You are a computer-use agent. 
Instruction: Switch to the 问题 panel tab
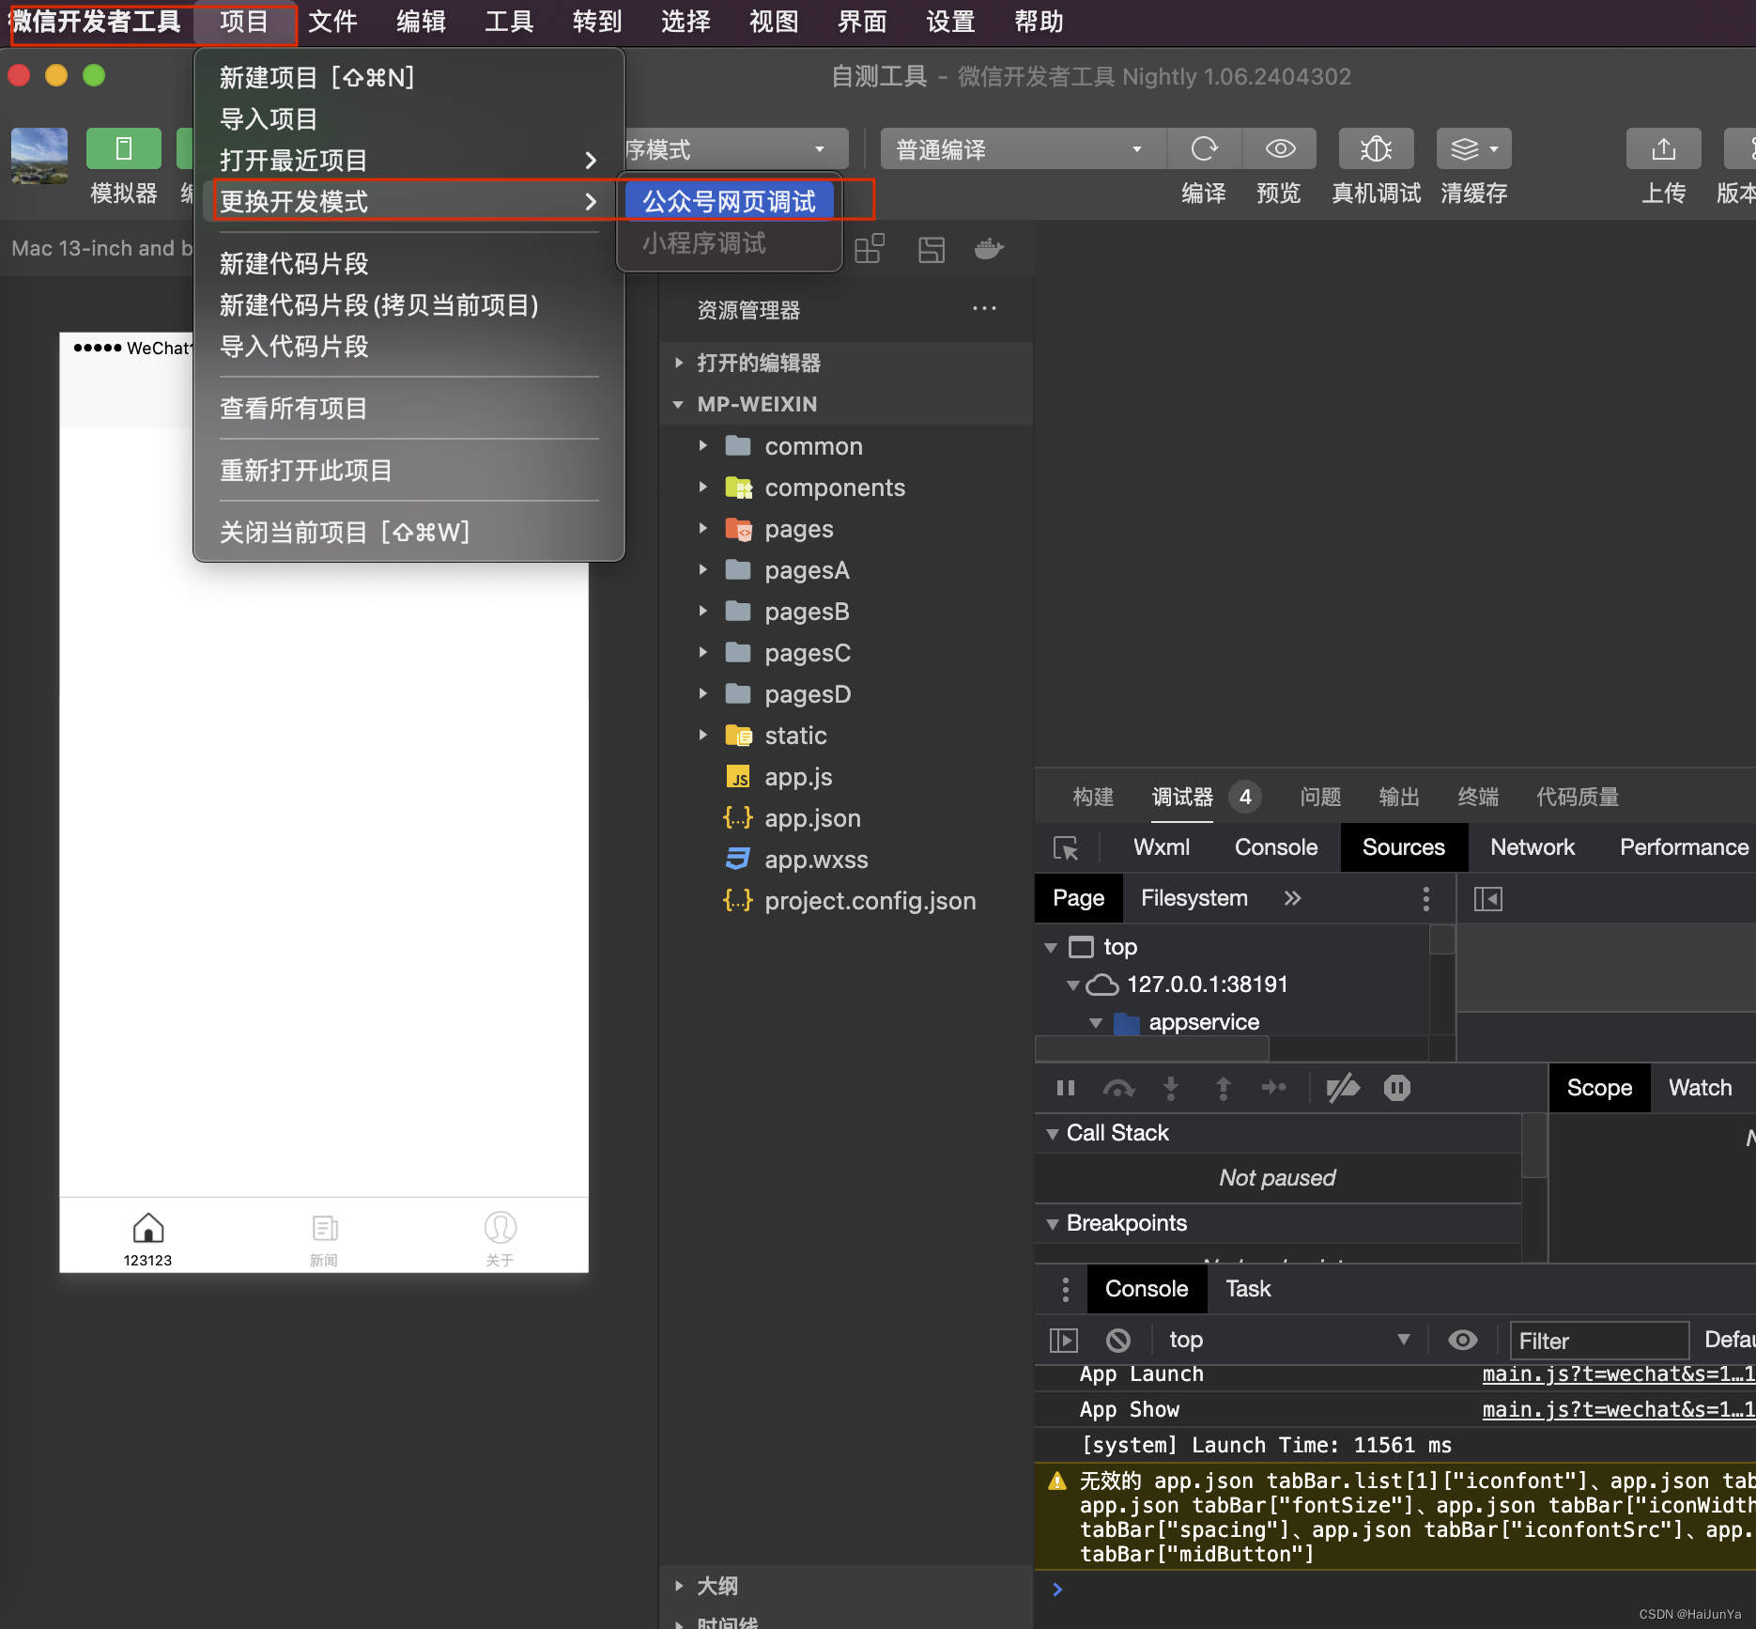[1320, 797]
